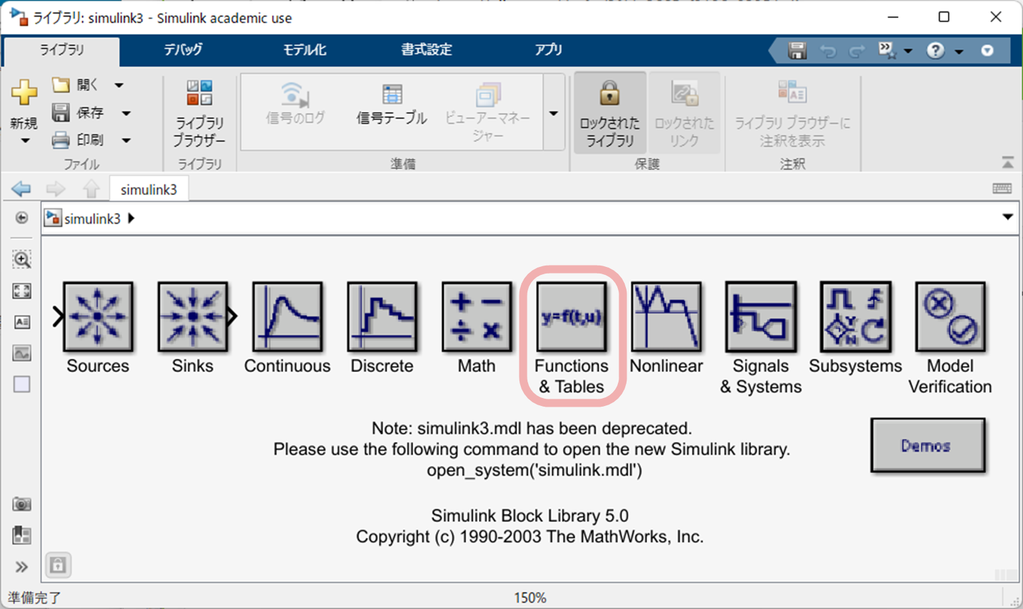Toggle the ロックされたリンク button
The height and width of the screenshot is (609, 1023).
pyautogui.click(x=684, y=113)
